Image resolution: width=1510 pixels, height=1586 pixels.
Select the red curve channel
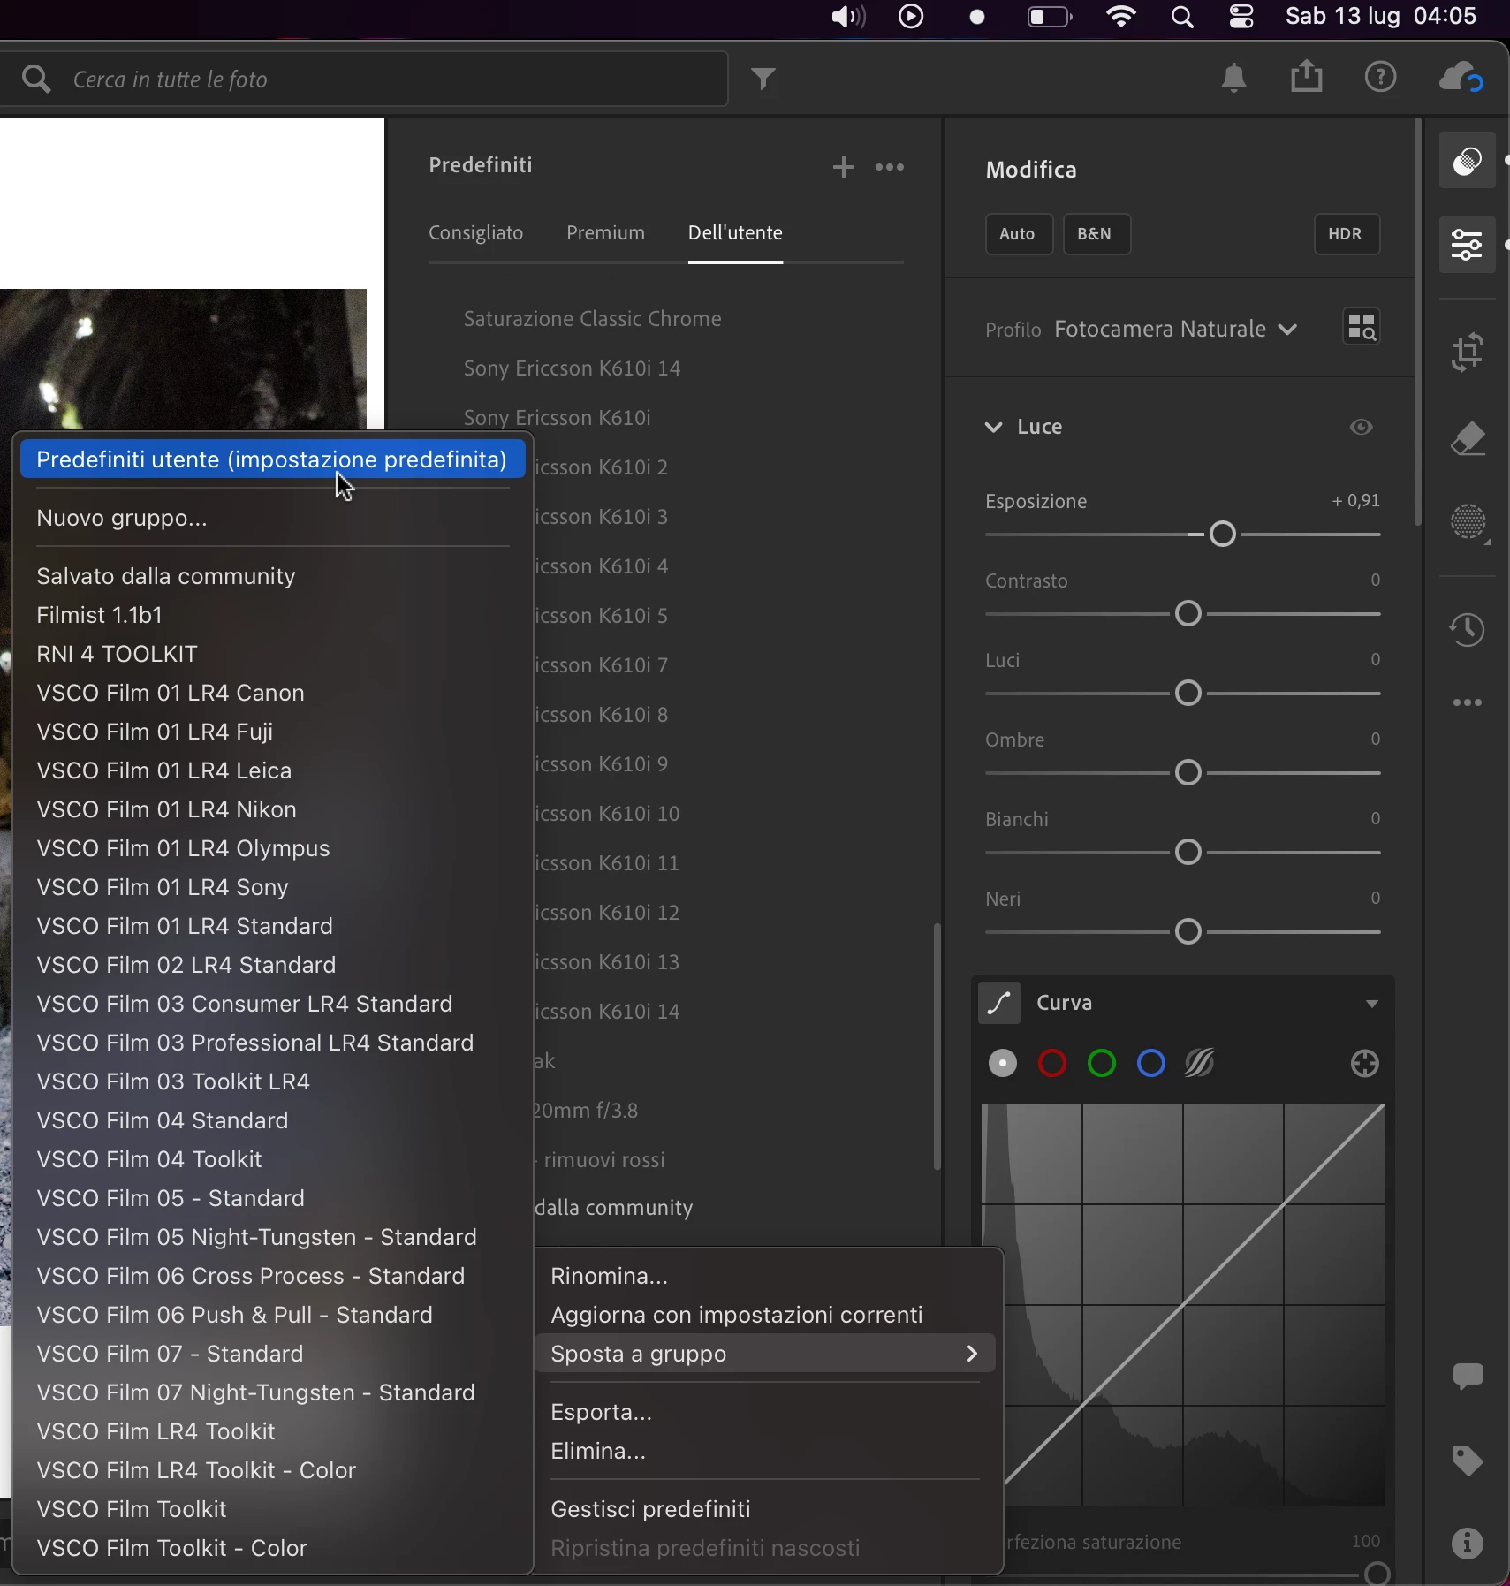1052,1064
